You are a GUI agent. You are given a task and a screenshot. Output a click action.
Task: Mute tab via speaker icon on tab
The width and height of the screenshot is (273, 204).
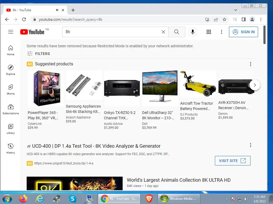(x=57, y=10)
